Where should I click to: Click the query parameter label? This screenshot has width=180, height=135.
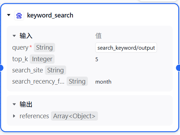[20, 48]
